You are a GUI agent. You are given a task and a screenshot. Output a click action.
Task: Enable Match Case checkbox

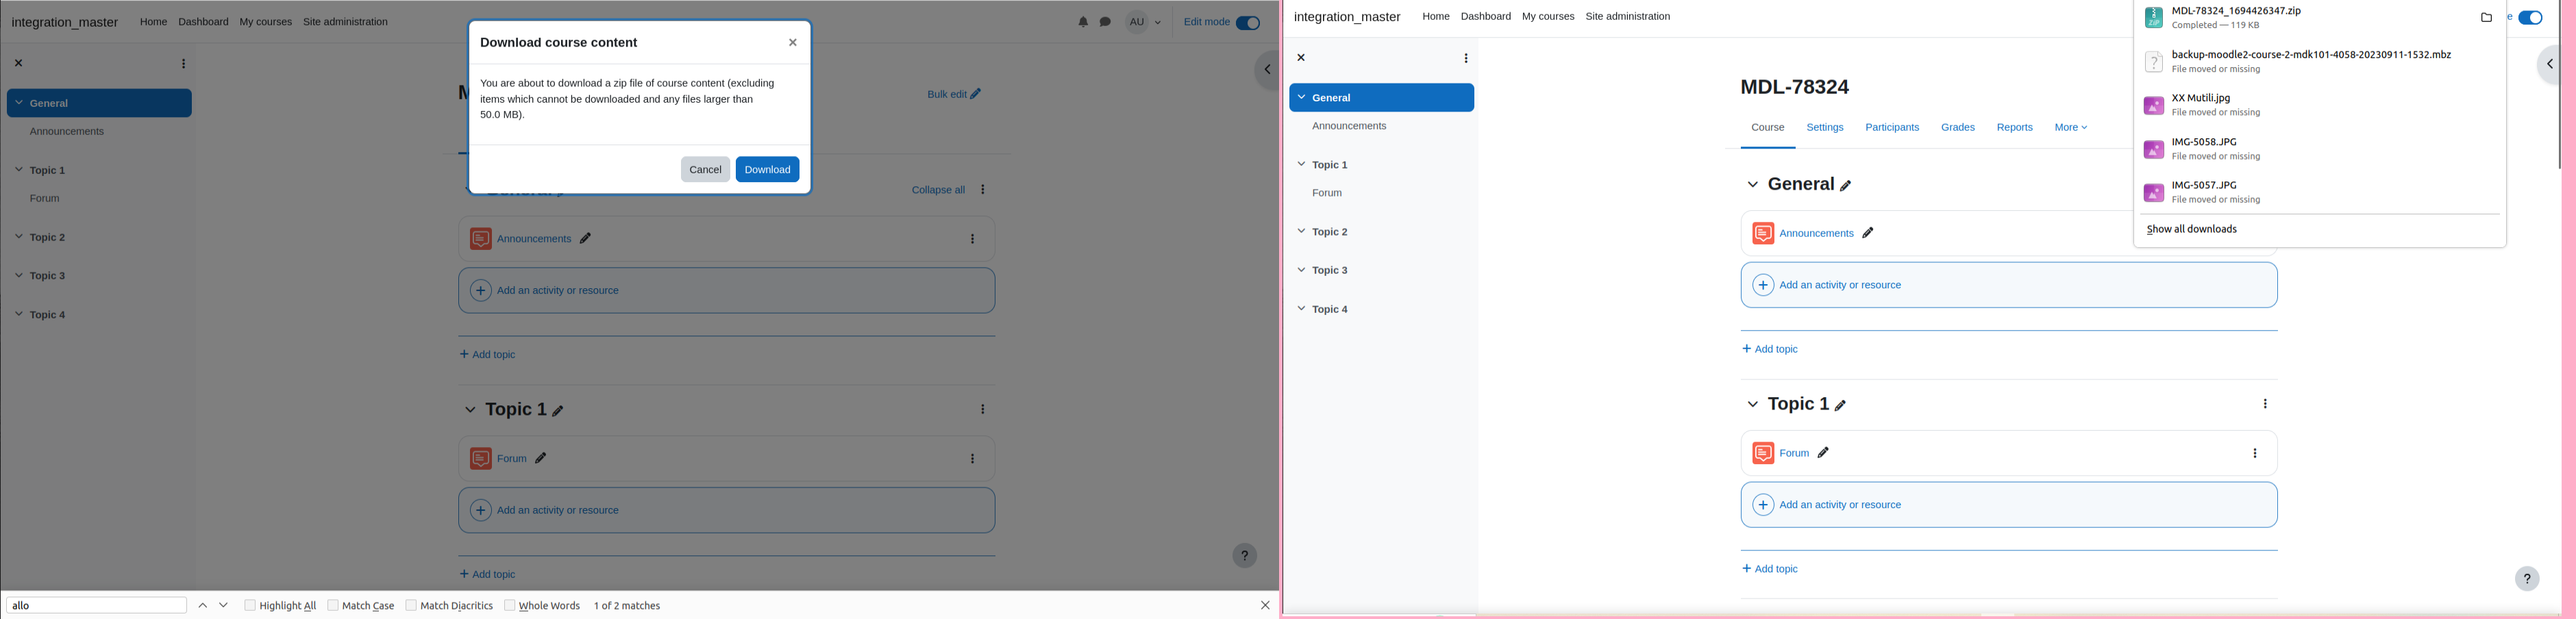pyautogui.click(x=334, y=606)
